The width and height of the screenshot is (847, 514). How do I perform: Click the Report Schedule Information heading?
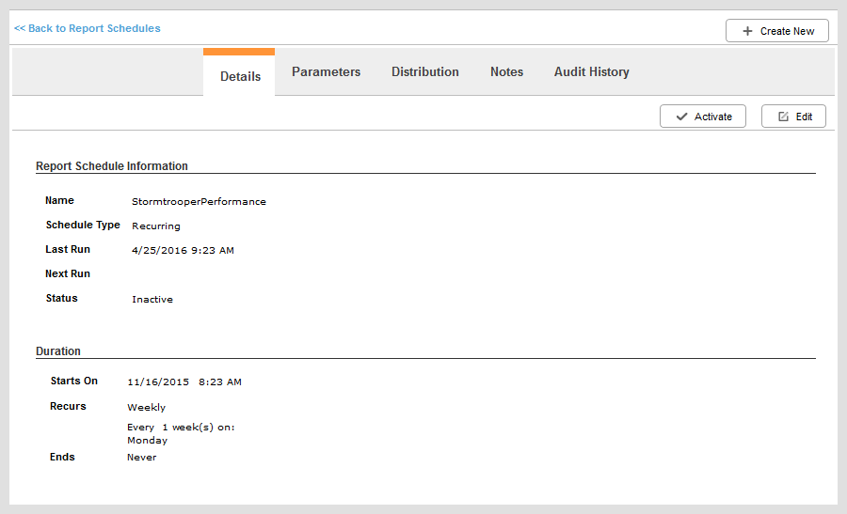tap(112, 166)
